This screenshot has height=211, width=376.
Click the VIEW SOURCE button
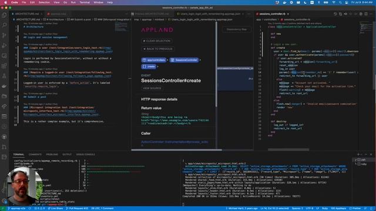pyautogui.click(x=152, y=89)
